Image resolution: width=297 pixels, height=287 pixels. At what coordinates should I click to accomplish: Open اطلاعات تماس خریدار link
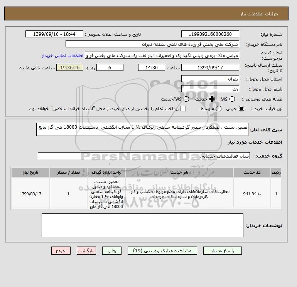(62, 55)
